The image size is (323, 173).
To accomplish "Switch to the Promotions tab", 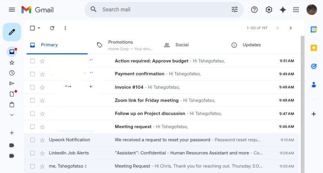I will 120,45.
